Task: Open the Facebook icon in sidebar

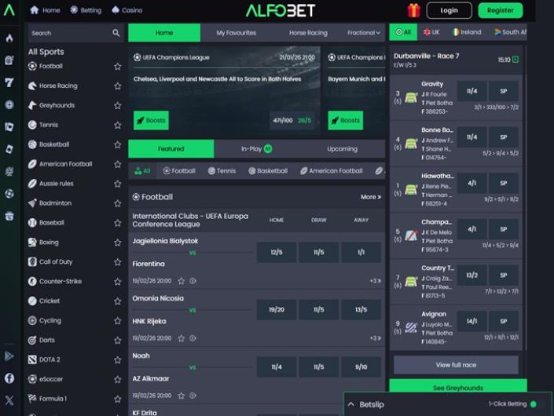Action: click(x=9, y=378)
